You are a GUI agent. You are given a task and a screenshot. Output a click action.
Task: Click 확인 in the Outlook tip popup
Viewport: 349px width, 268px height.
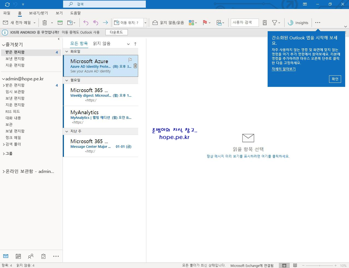point(335,79)
